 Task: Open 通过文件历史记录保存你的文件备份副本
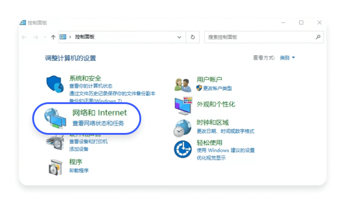pyautogui.click(x=112, y=94)
